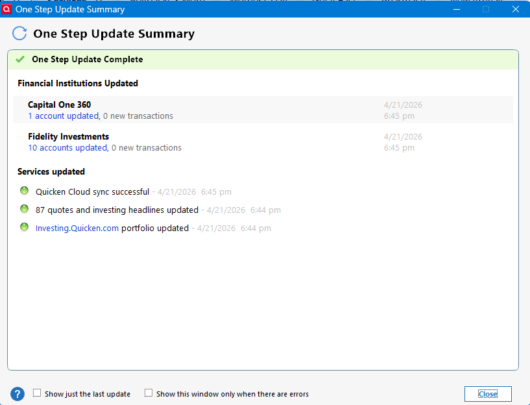Click Capital One 360 timestamp 6:45 pm
This screenshot has width=530, height=405.
click(x=399, y=116)
